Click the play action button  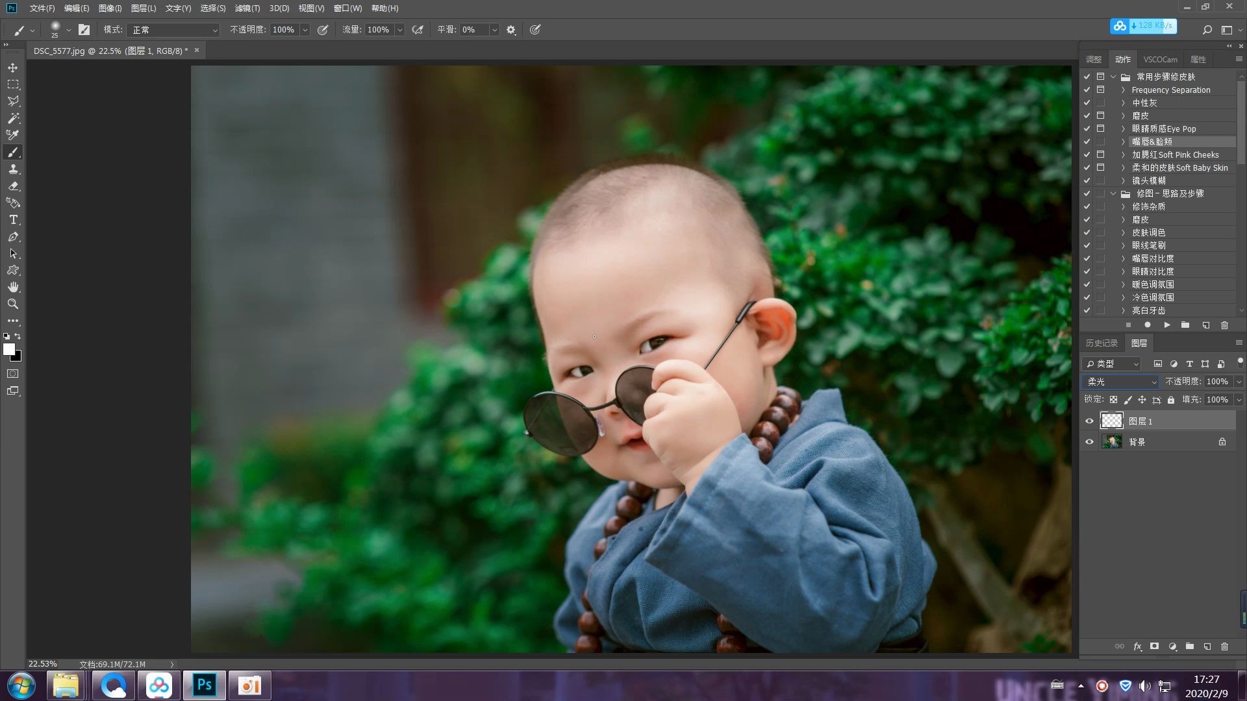(x=1167, y=325)
